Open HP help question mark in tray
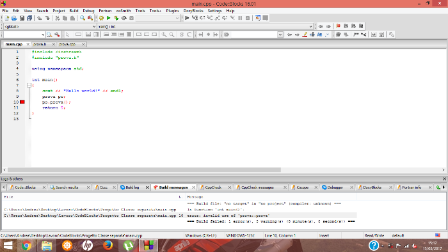This screenshot has width=448, height=252. pos(373,246)
